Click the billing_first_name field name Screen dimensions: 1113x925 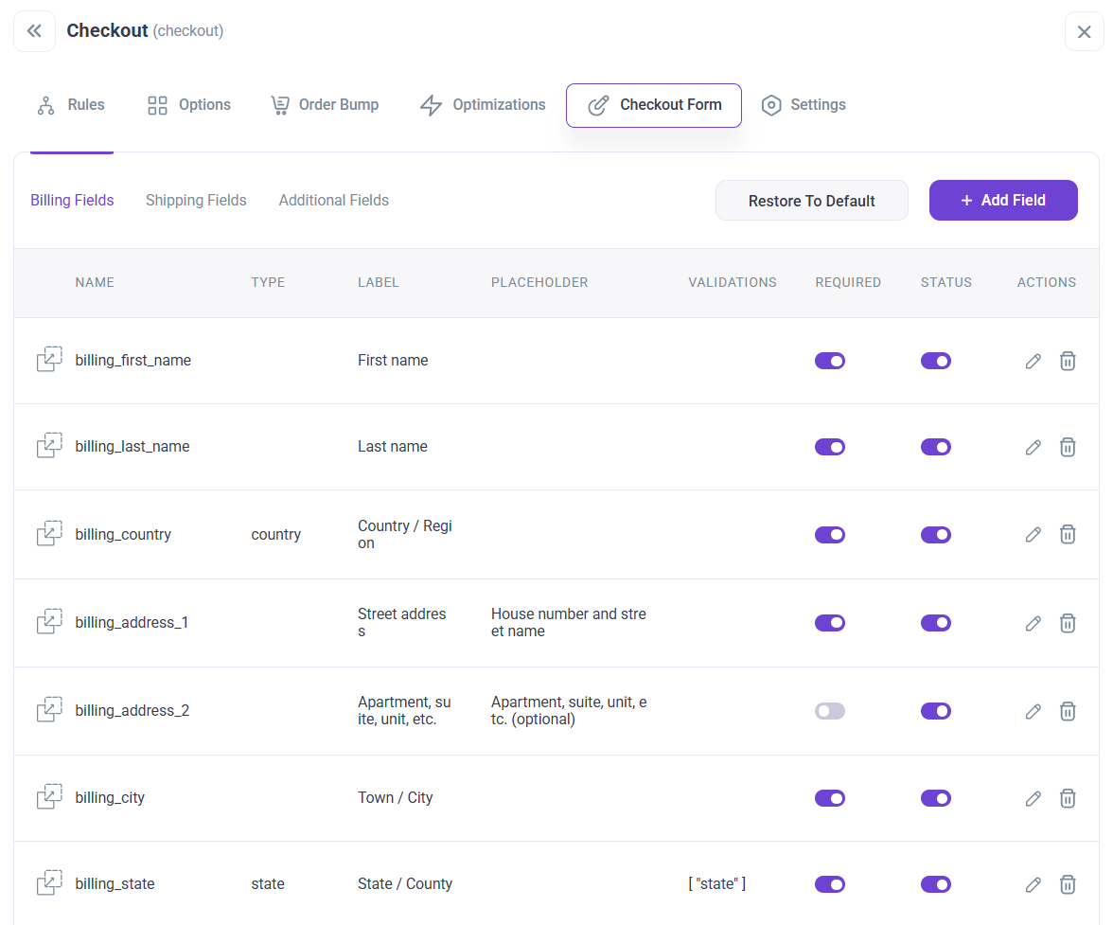132,361
